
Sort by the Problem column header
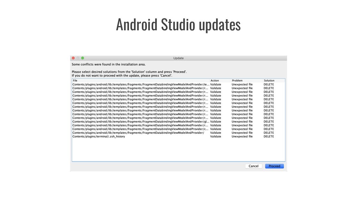coord(247,81)
